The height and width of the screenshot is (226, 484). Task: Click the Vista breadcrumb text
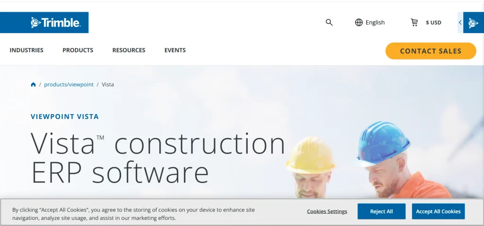[x=108, y=84]
